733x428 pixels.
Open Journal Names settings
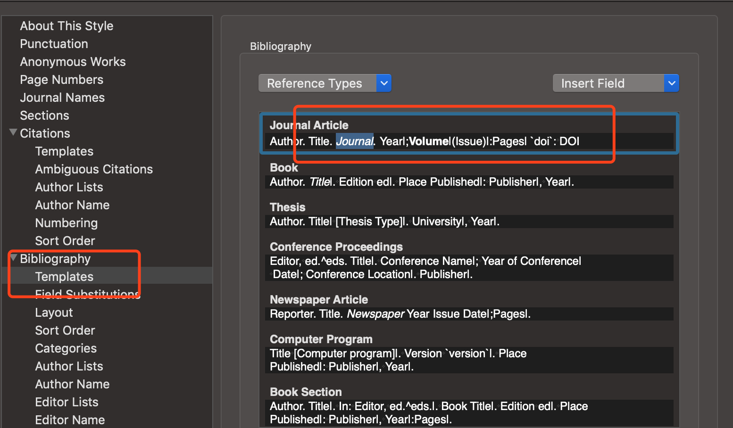coord(62,98)
